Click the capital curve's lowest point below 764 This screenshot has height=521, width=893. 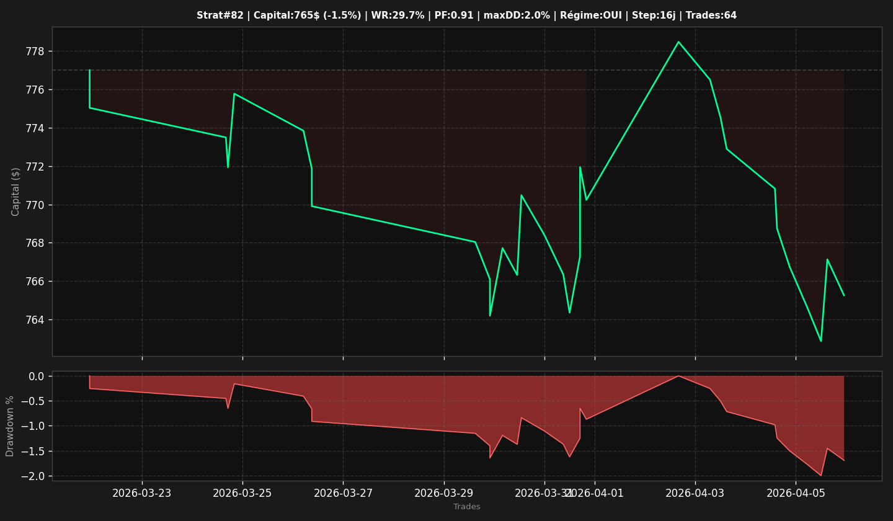(x=821, y=341)
